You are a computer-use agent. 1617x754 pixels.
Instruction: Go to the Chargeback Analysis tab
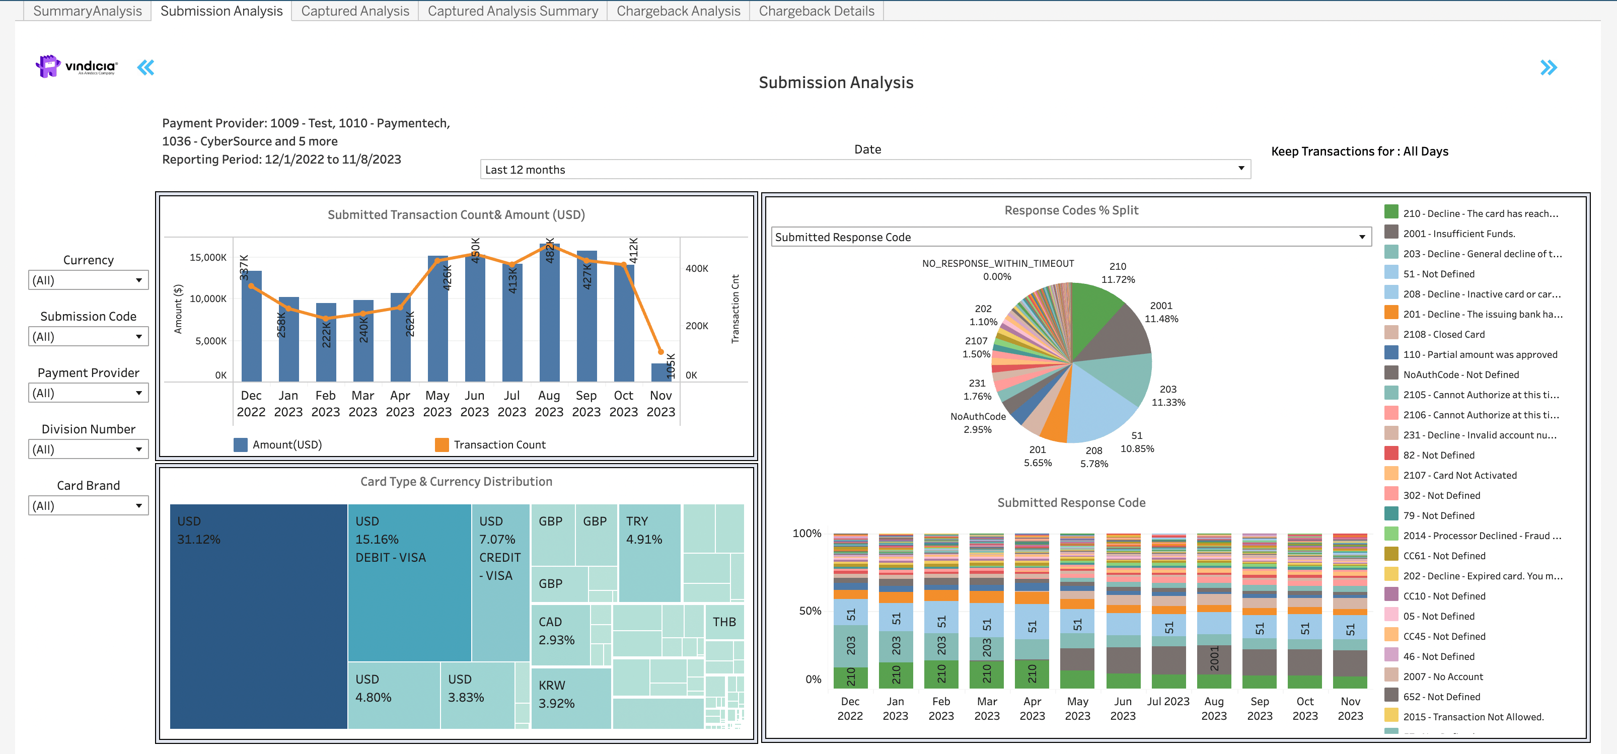[678, 11]
